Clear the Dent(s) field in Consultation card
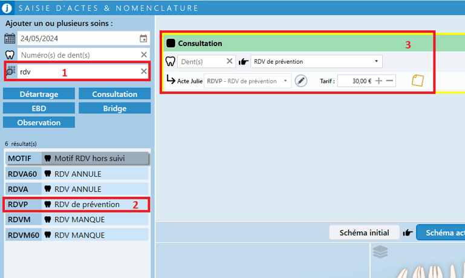 pyautogui.click(x=230, y=61)
